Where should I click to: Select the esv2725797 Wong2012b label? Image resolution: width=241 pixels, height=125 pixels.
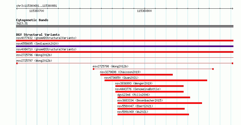[34, 61]
